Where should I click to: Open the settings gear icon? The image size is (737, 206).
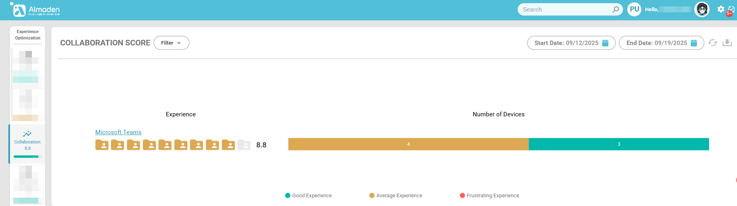tap(721, 9)
